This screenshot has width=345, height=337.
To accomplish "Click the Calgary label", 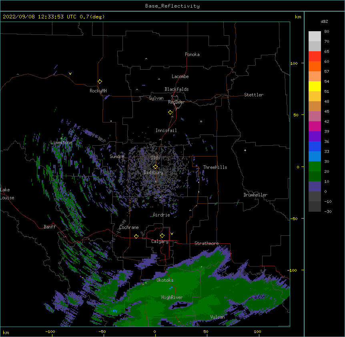I will [160, 241].
